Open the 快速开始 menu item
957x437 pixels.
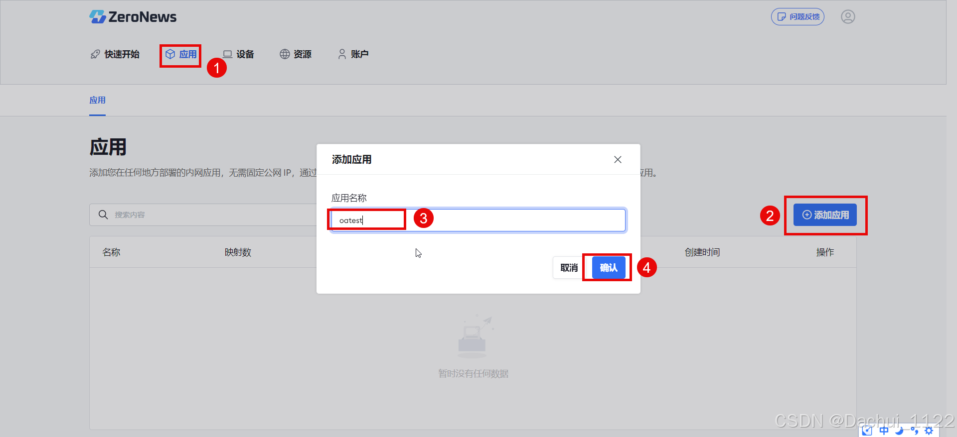point(115,54)
